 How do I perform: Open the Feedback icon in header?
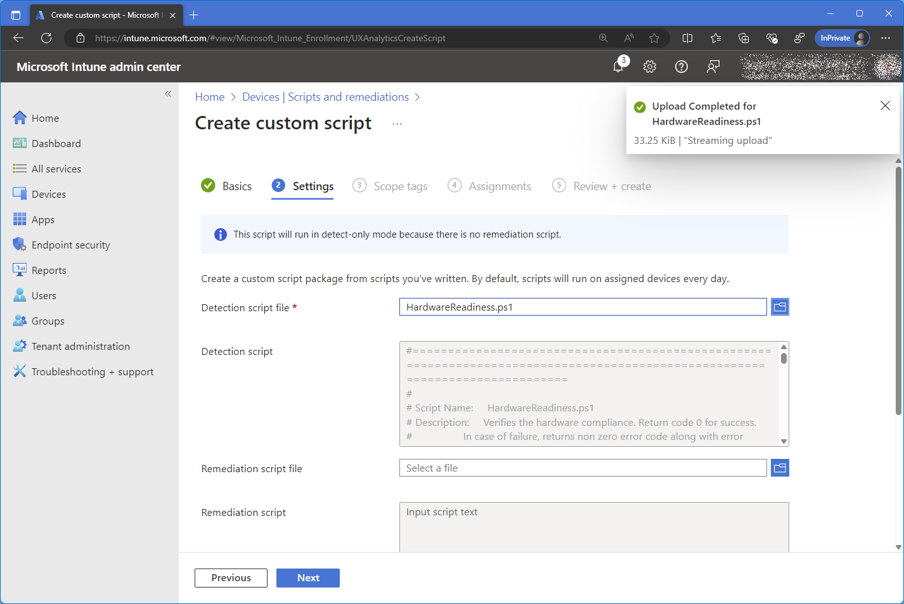pos(713,67)
